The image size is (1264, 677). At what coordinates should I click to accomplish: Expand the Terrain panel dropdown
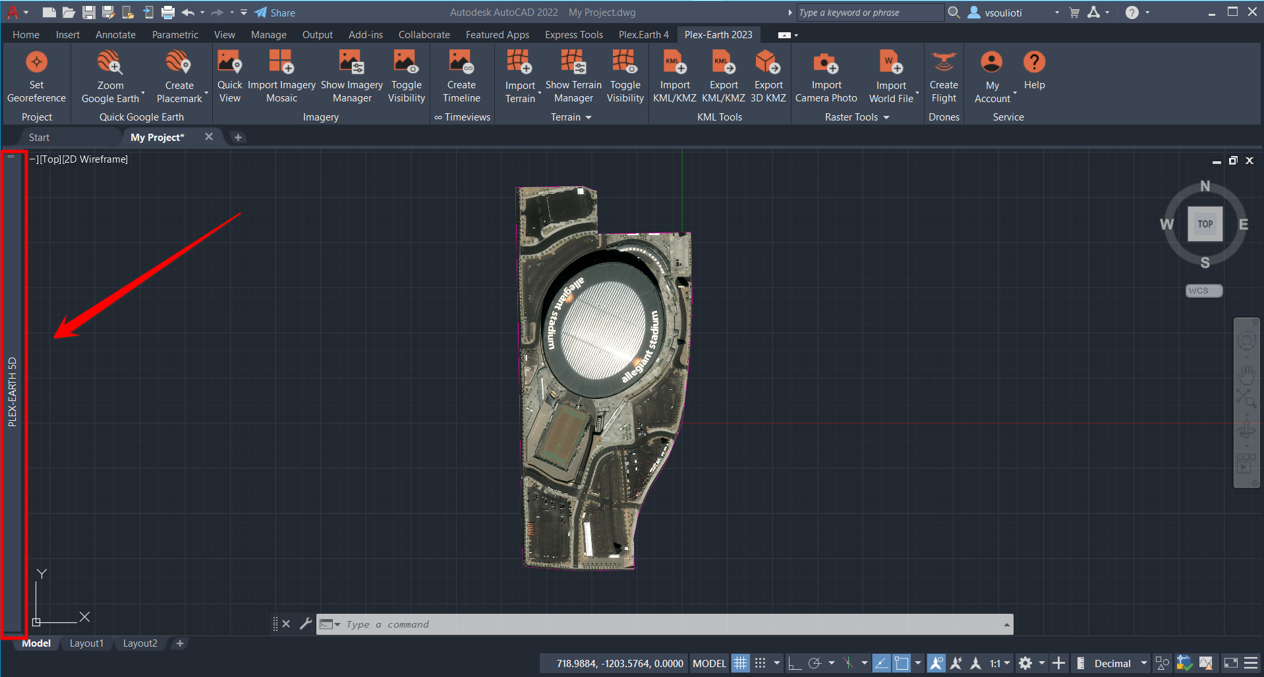point(589,117)
